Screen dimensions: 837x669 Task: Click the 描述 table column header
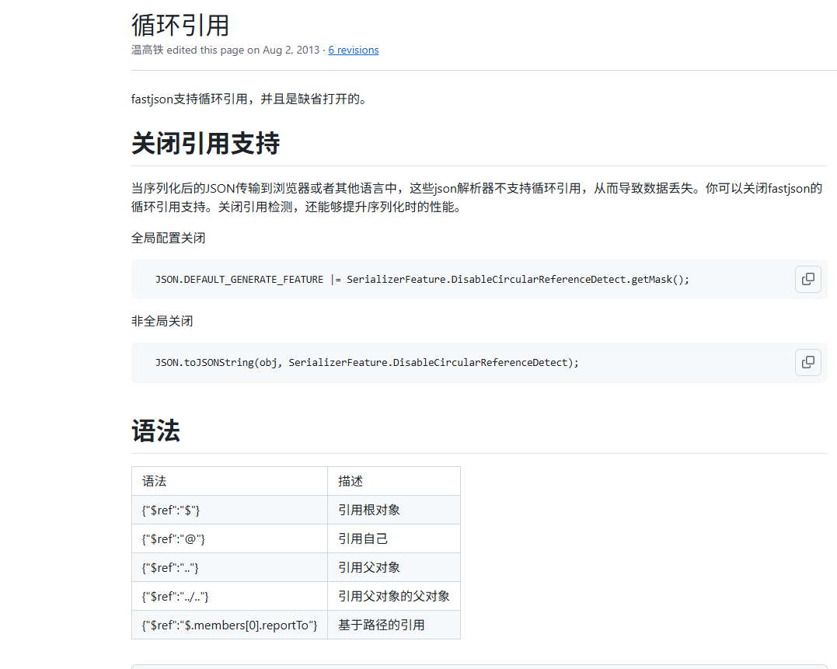click(394, 481)
